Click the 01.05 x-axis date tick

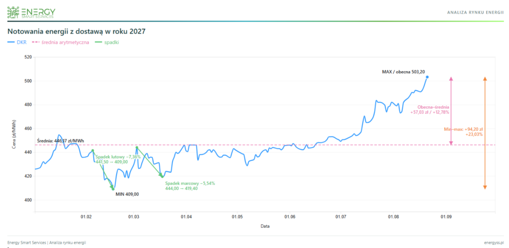[237, 216]
